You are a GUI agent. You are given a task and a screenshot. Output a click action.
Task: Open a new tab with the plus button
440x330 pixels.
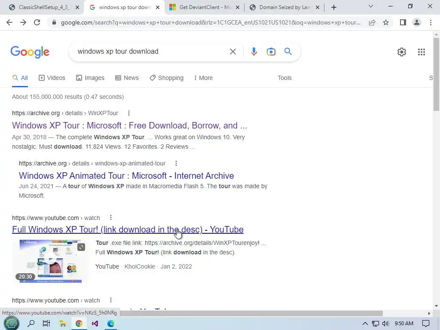click(333, 8)
